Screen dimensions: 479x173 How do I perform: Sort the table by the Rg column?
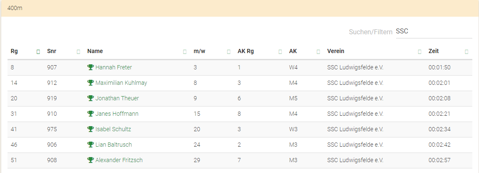pyautogui.click(x=38, y=52)
